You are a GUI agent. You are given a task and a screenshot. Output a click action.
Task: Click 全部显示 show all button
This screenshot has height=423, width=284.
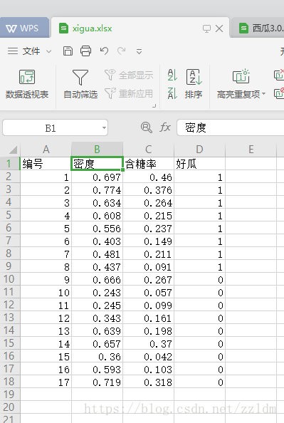click(x=129, y=75)
